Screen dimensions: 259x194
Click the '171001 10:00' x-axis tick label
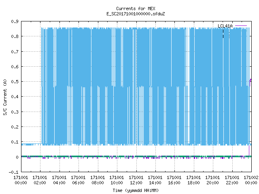click(117, 180)
